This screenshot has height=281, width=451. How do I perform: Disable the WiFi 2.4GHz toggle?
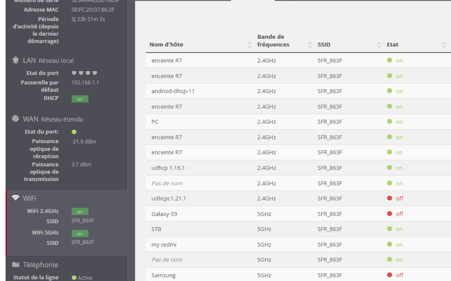tap(79, 211)
